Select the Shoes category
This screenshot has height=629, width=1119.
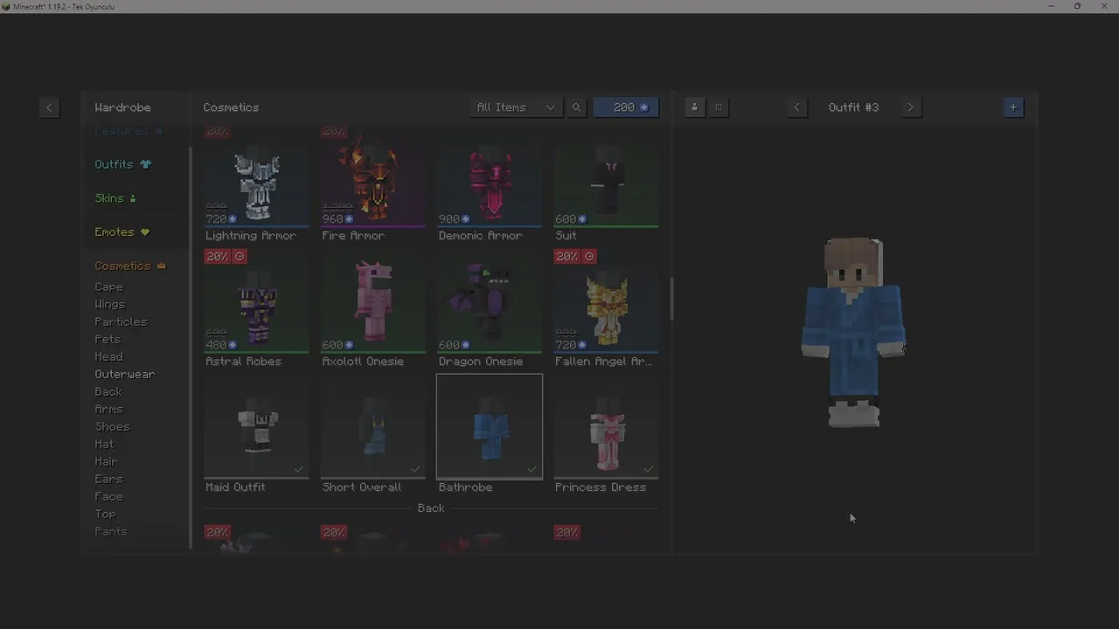[112, 426]
